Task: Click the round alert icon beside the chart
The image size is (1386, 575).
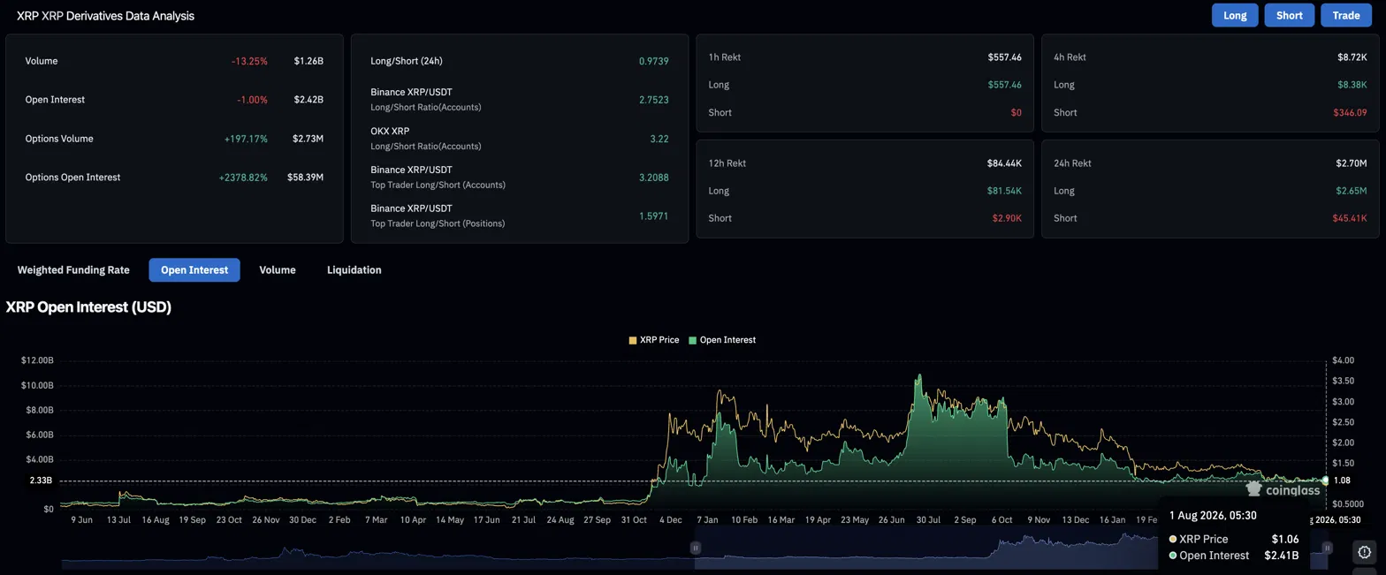Action: 1365,552
